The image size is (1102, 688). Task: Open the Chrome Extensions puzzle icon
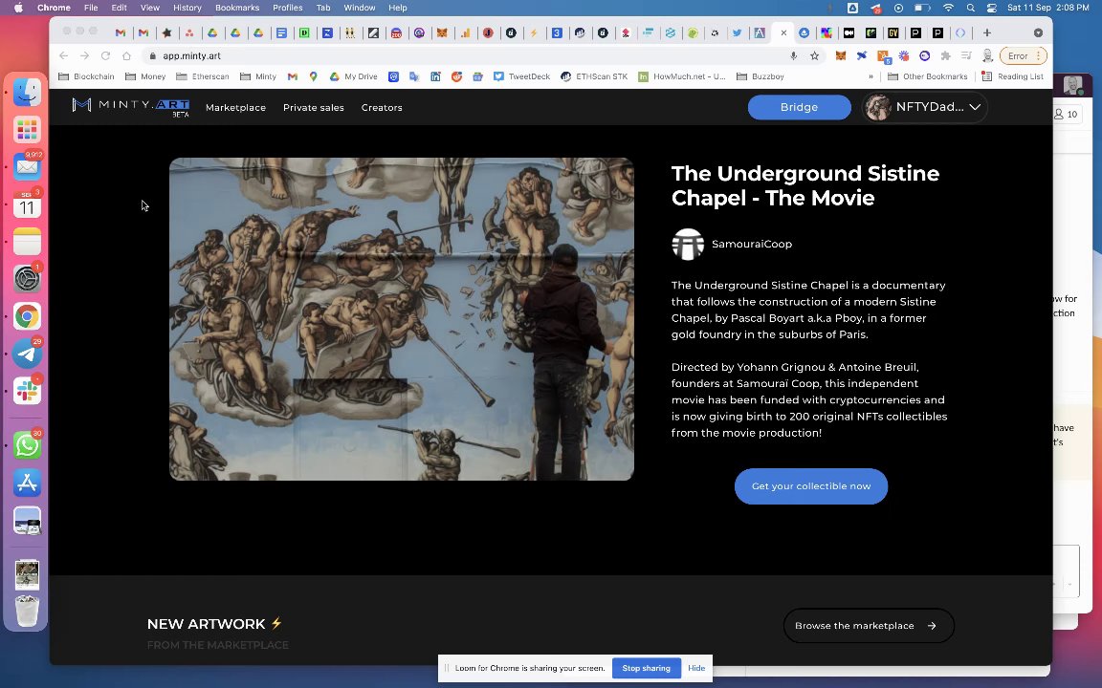pyautogui.click(x=946, y=55)
